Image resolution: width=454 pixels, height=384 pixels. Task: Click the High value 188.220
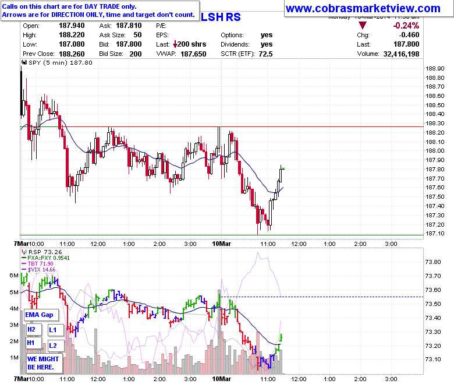(72, 35)
